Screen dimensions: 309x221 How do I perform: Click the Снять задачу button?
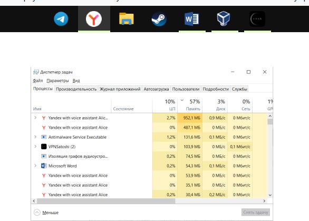(x=256, y=213)
